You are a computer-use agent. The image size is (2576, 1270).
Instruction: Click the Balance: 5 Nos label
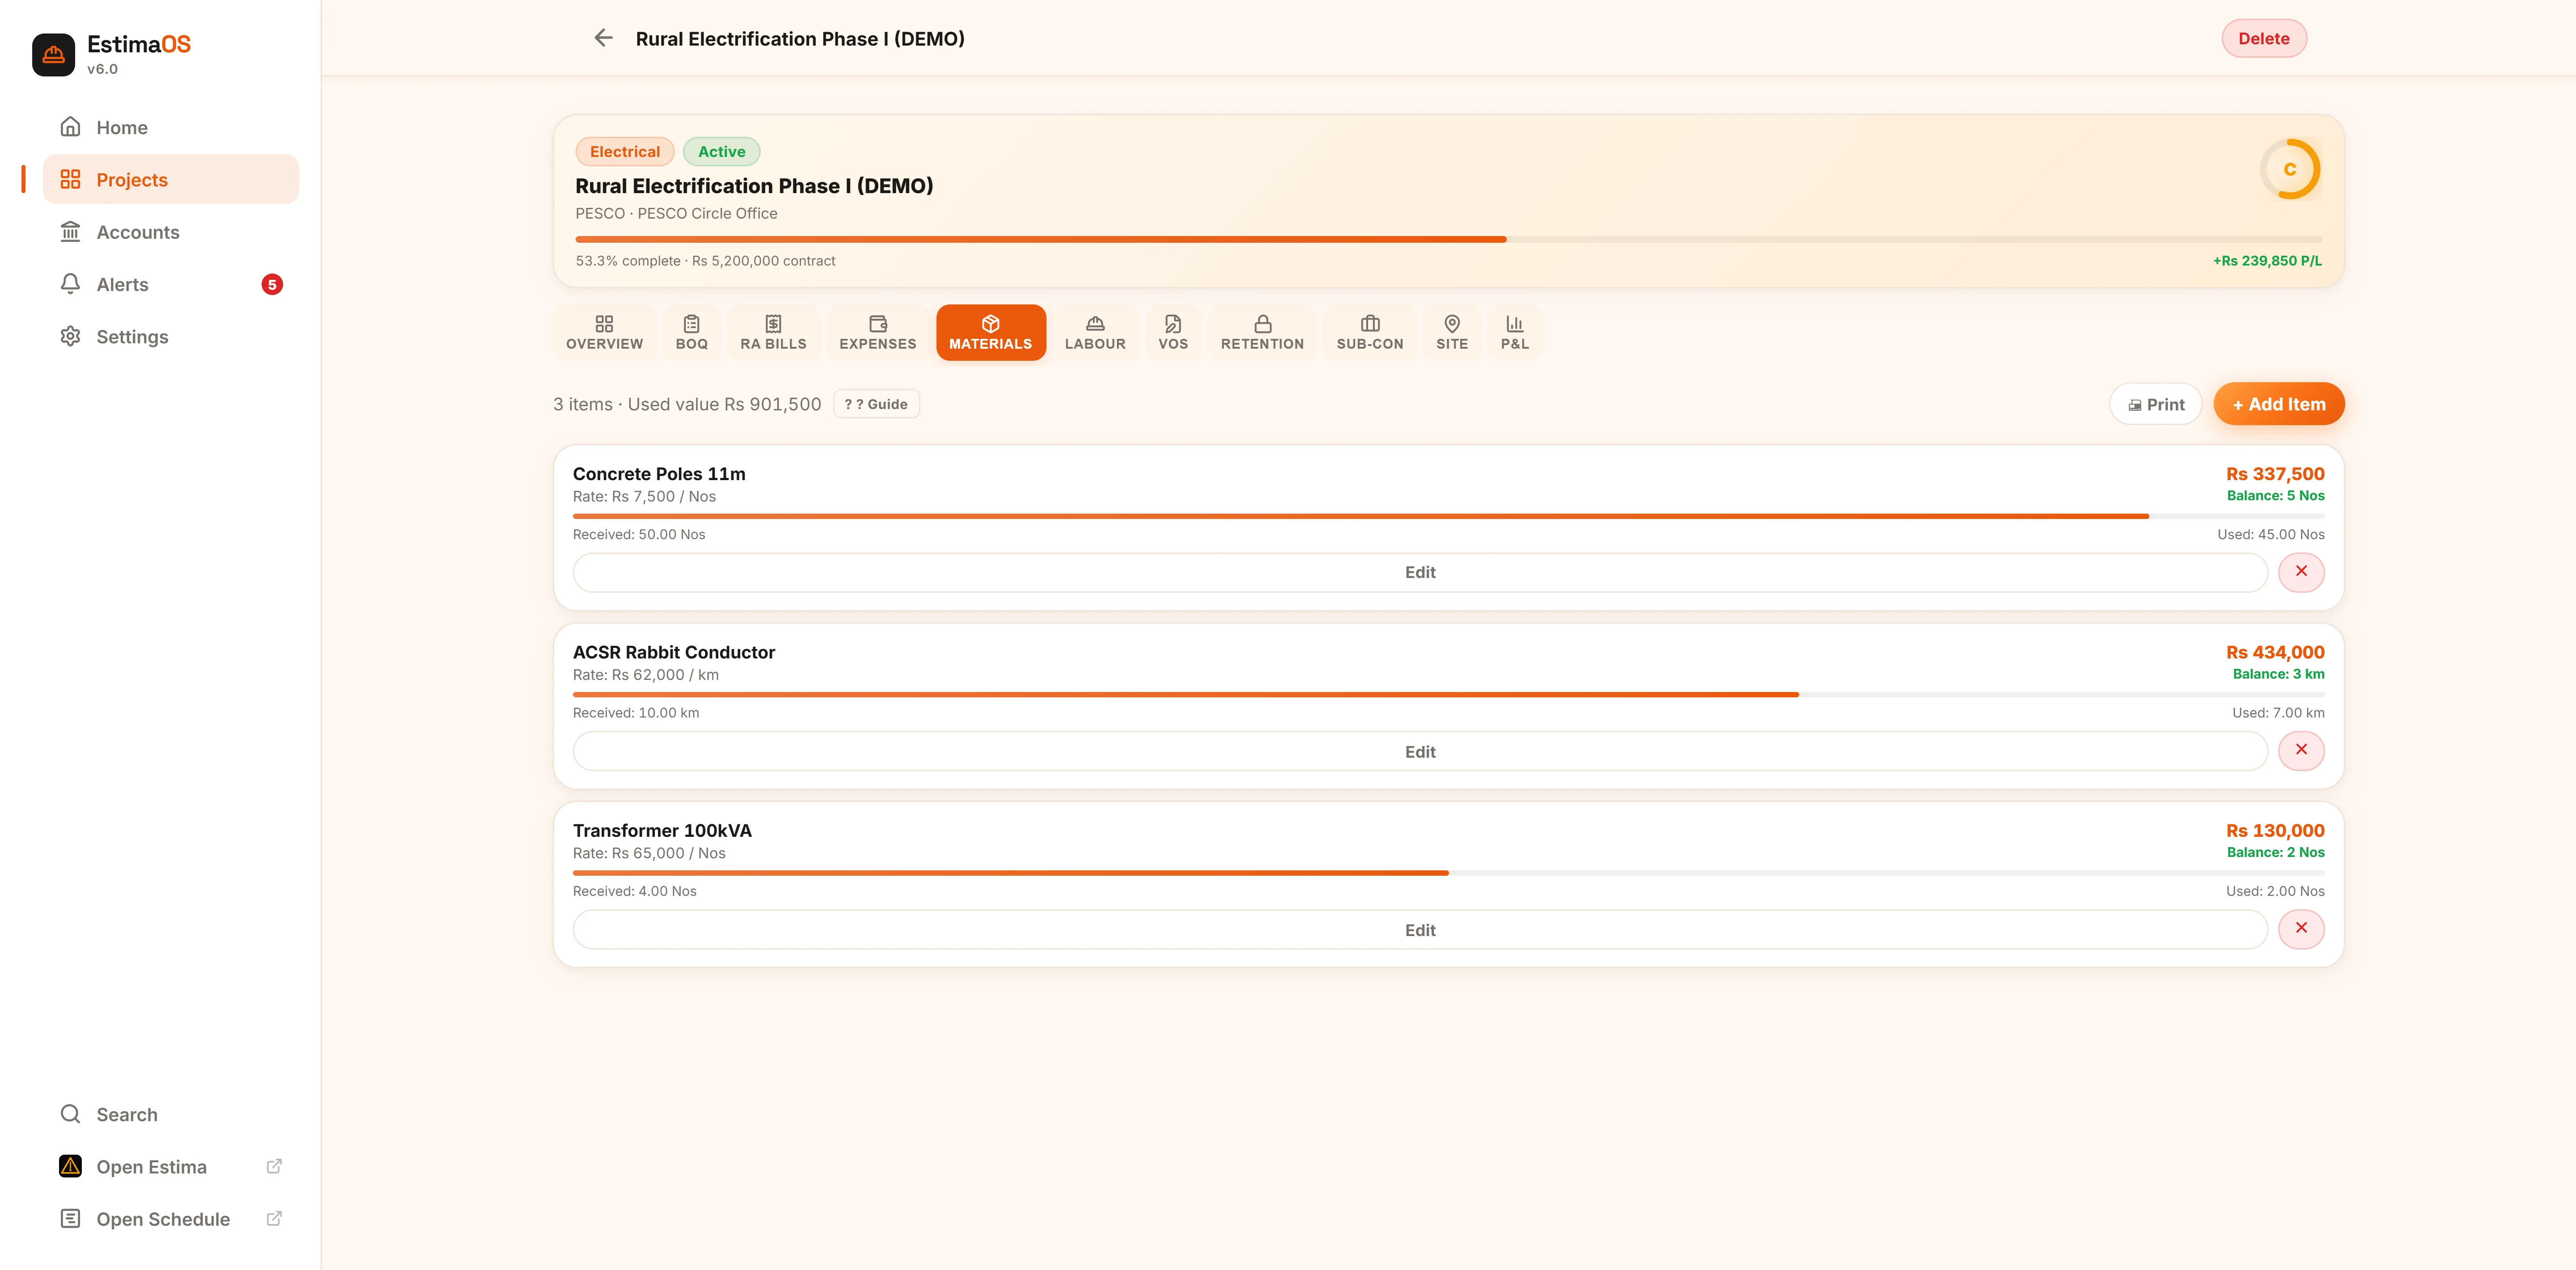coord(2275,496)
